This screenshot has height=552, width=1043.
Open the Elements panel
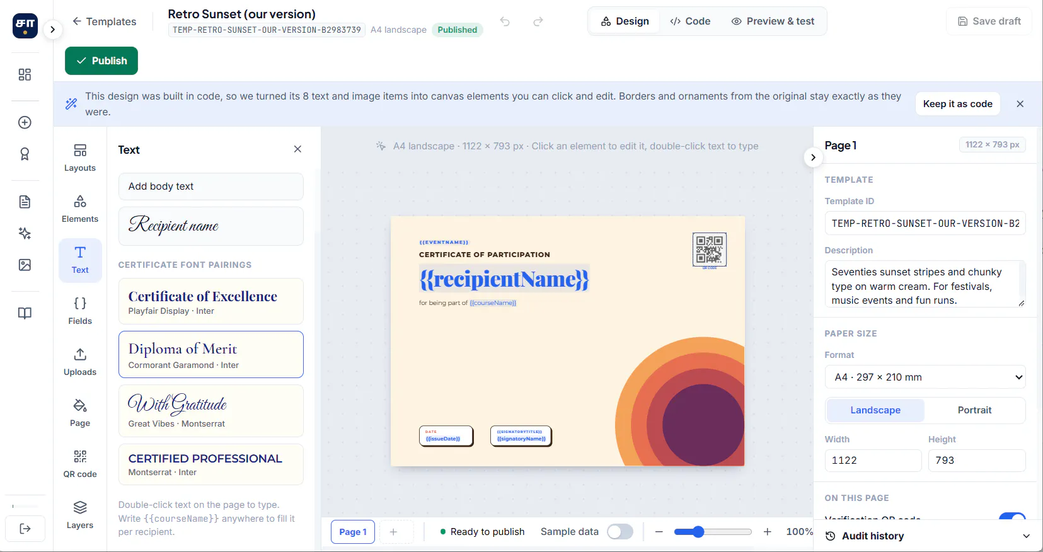click(80, 209)
